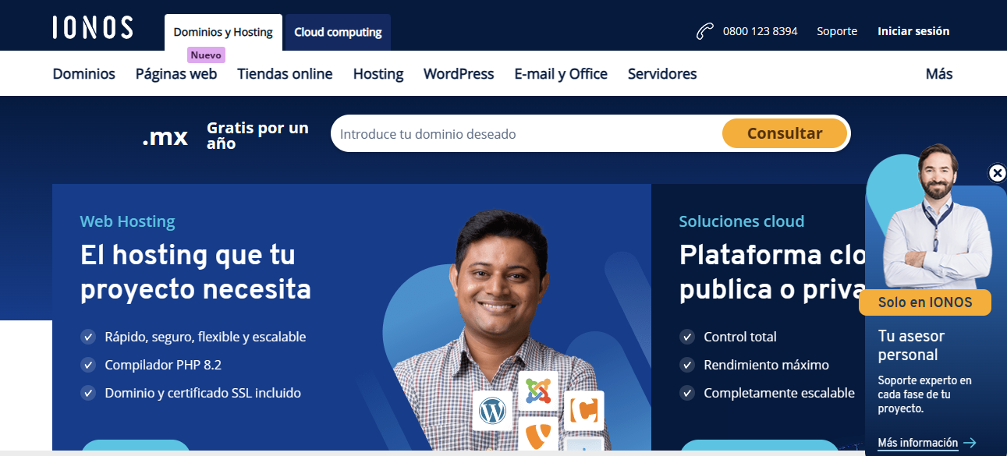
Task: Click the Solo en IONOS badge
Action: click(925, 302)
